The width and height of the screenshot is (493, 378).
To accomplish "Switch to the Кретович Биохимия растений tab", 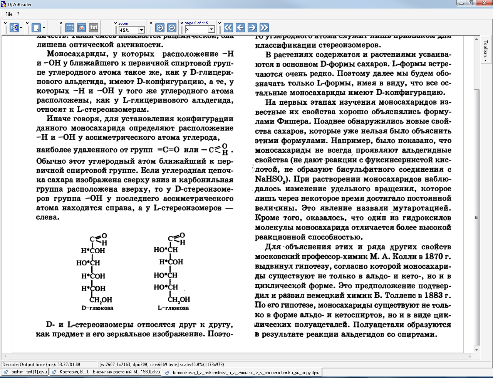I will click(106, 372).
